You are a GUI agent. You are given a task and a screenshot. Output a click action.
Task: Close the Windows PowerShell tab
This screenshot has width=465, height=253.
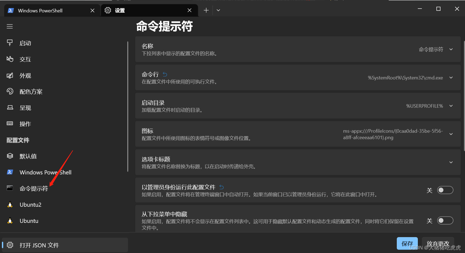(92, 11)
